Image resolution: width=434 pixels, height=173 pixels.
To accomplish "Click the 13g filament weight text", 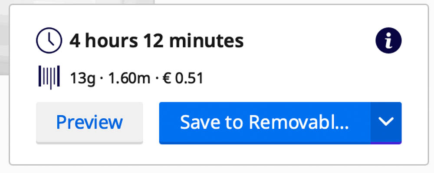I will point(82,79).
